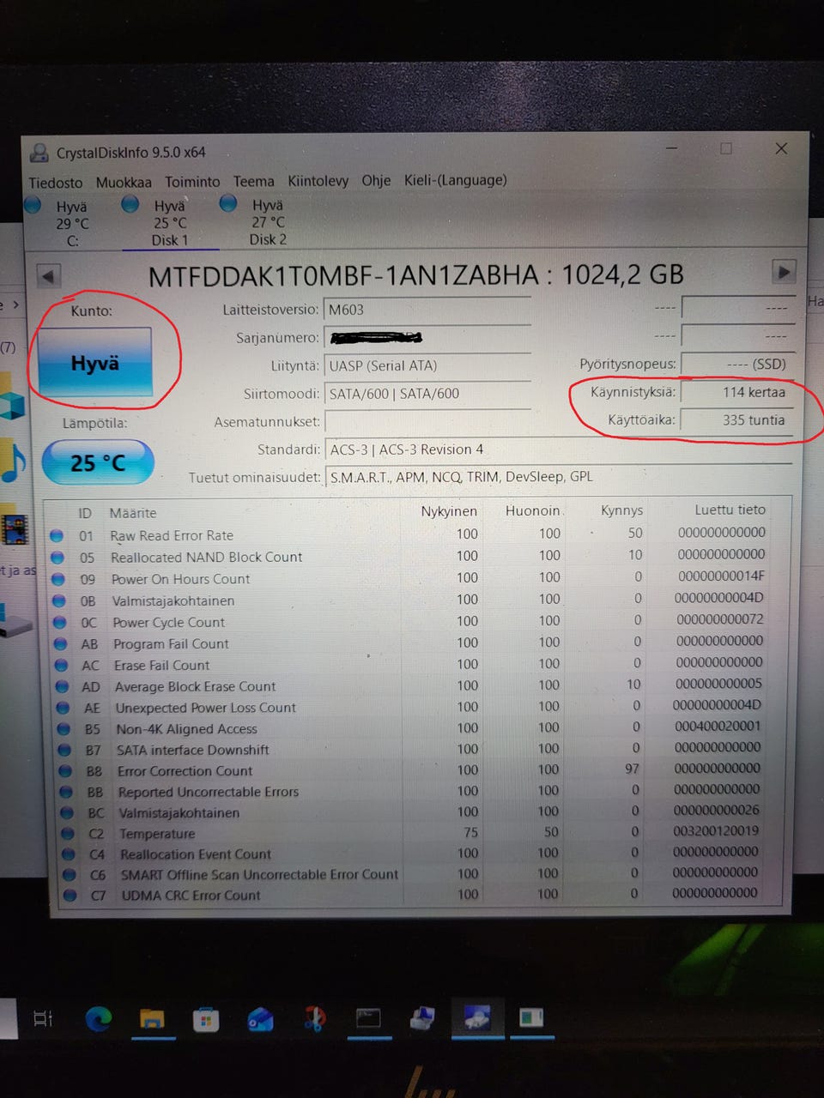This screenshot has width=824, height=1098.
Task: Switch to the Command Prompt taskbar icon
Action: click(368, 1018)
